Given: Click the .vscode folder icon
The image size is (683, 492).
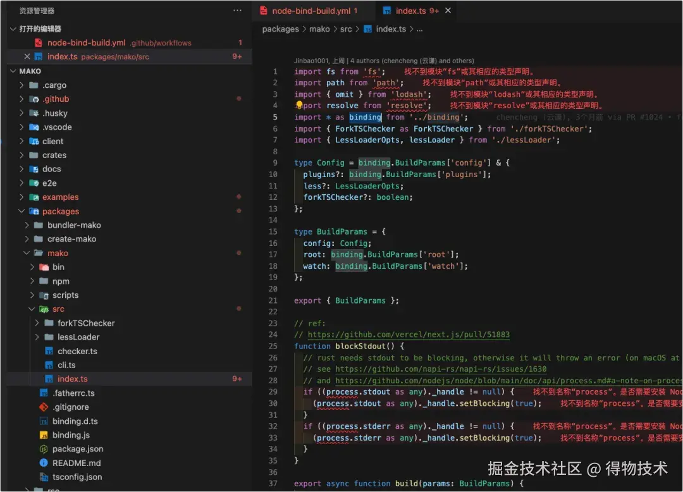Looking at the screenshot, I should (34, 127).
